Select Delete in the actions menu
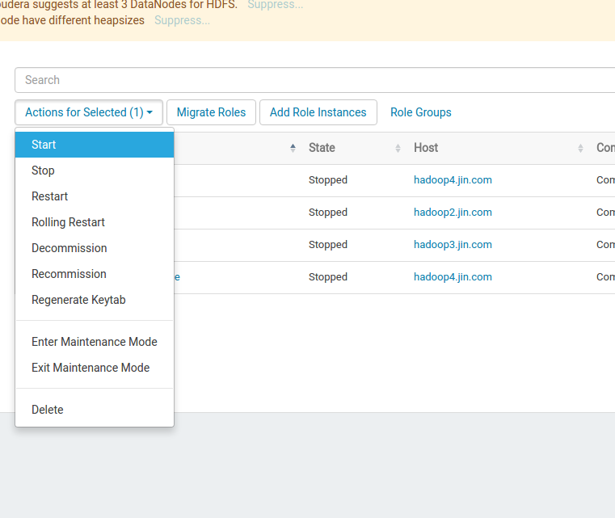Viewport: 615px width, 518px height. tap(95, 410)
